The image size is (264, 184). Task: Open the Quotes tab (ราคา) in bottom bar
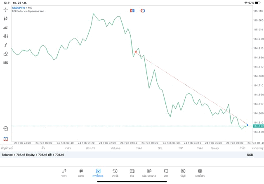(64, 173)
